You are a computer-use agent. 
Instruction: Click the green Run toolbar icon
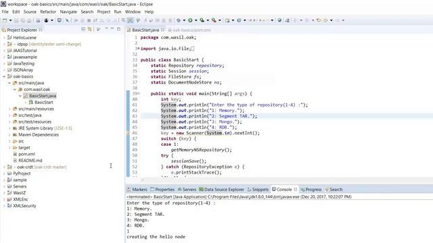click(190, 20)
